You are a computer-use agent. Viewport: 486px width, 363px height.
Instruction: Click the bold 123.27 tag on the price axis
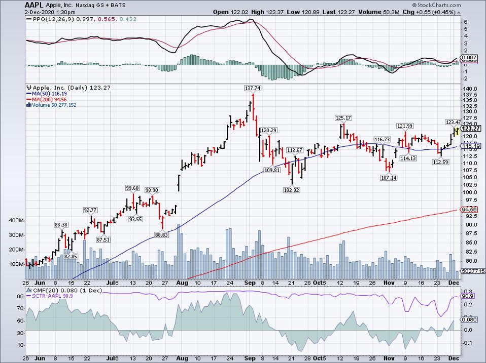tap(471, 129)
